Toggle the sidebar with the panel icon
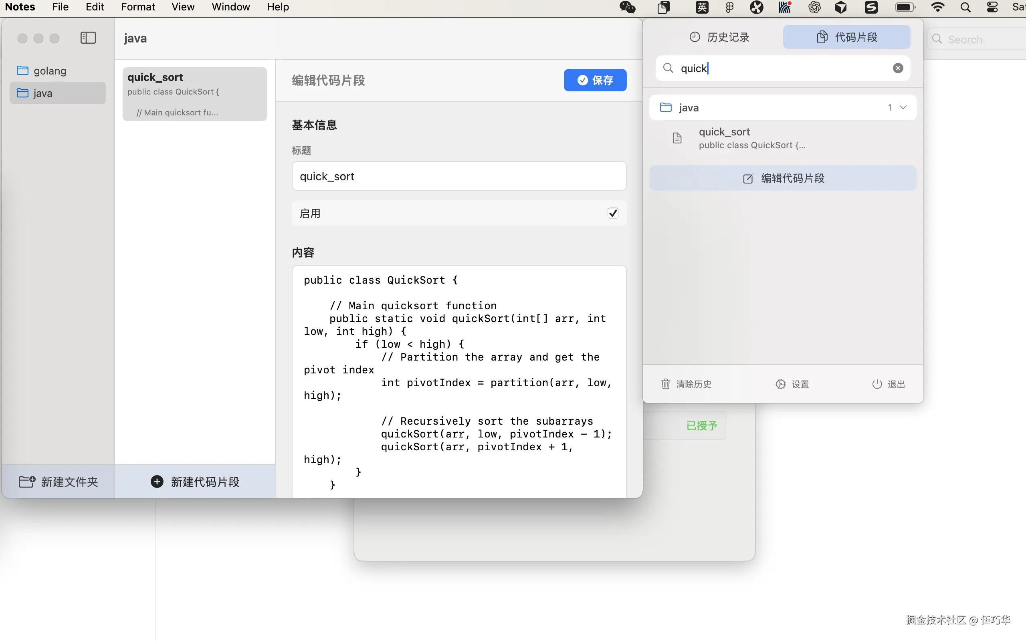Image resolution: width=1026 pixels, height=641 pixels. [88, 38]
